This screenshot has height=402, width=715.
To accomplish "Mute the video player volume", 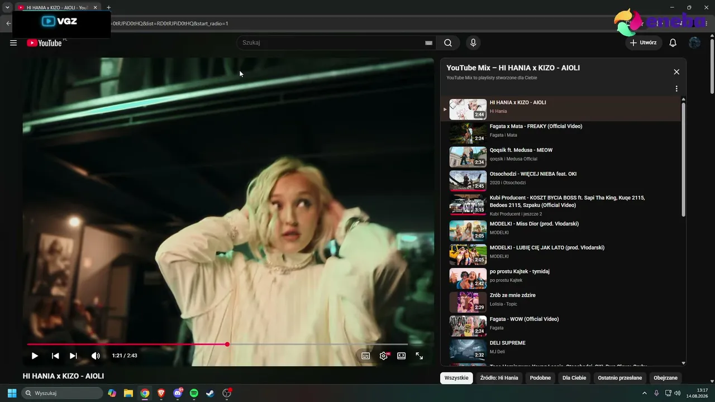I will (x=96, y=356).
